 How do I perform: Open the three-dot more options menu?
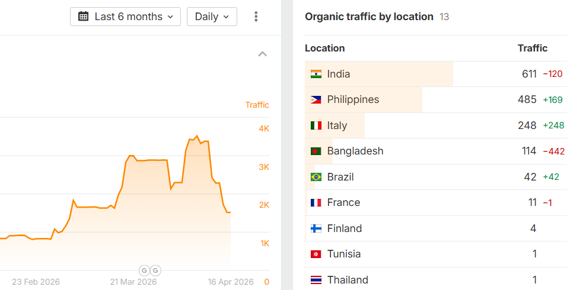[x=256, y=17]
